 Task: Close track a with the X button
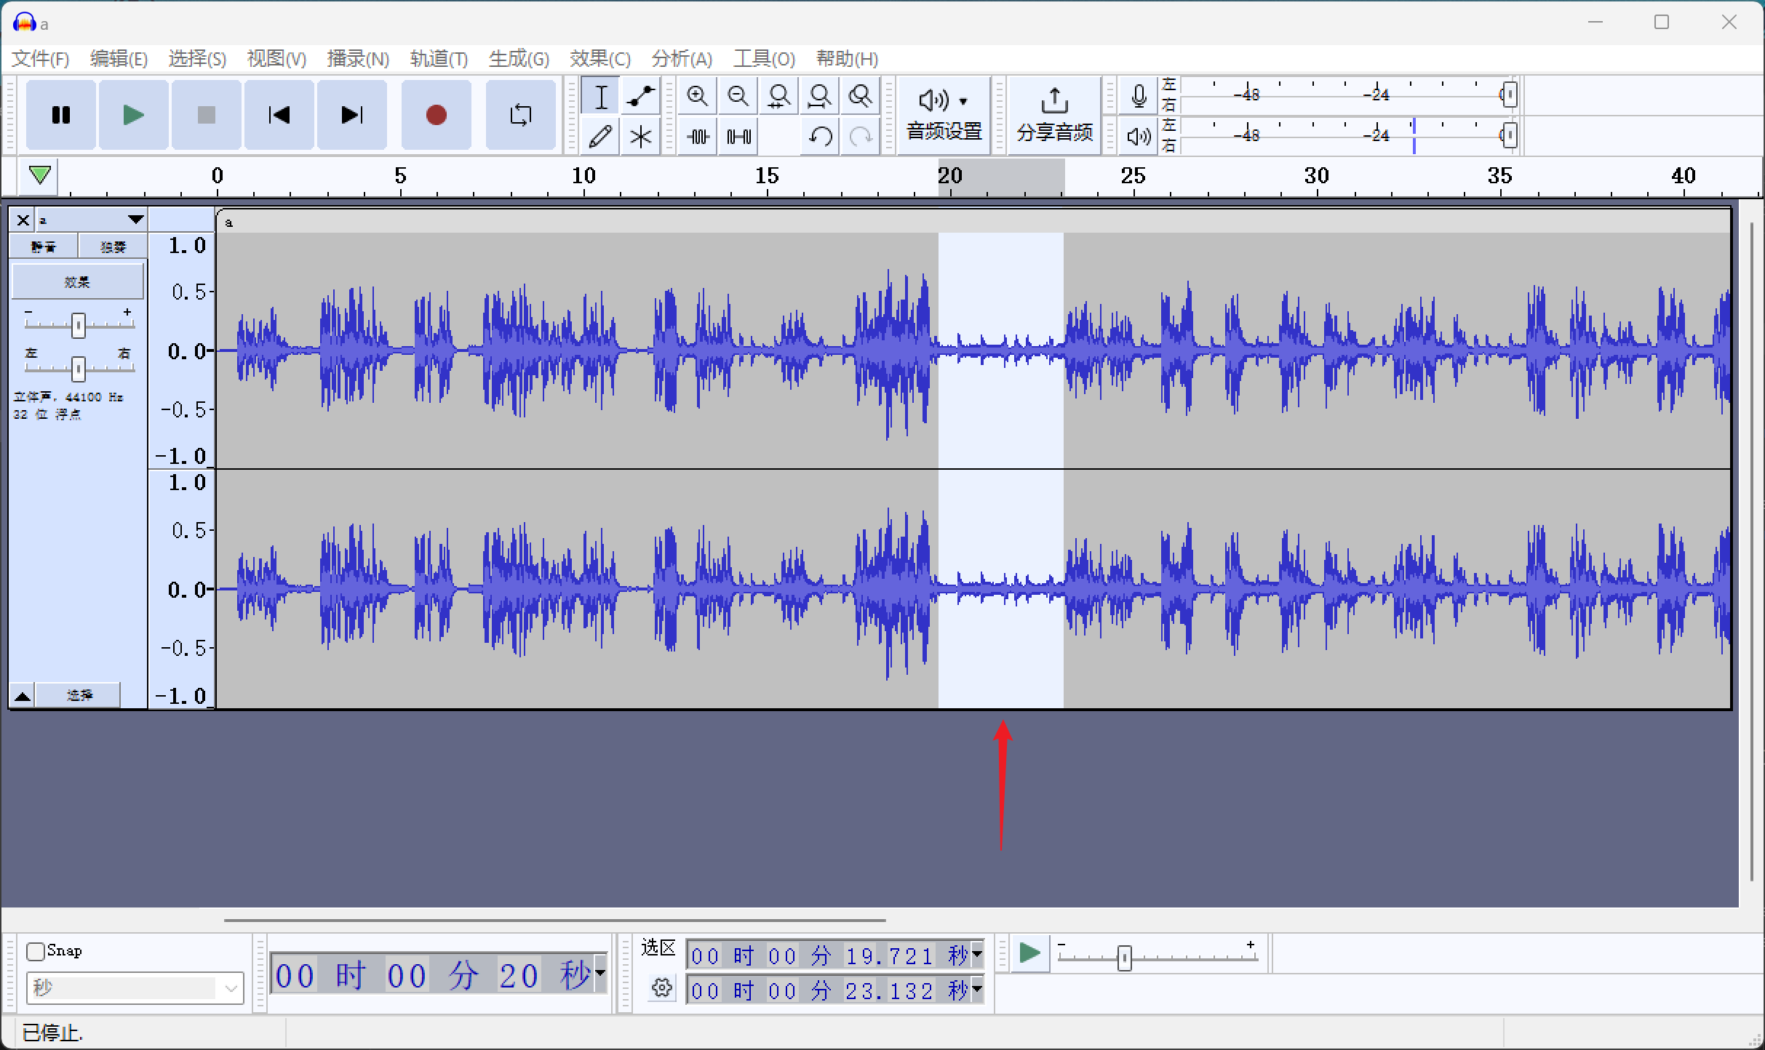click(x=23, y=220)
